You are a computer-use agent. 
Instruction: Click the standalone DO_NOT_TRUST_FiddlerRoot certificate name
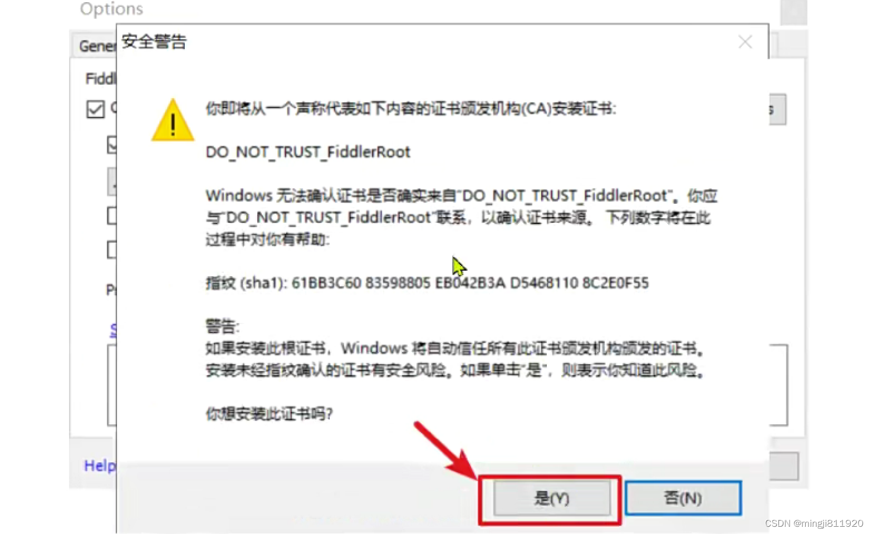coord(308,152)
